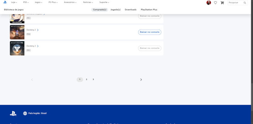This screenshot has height=124, width=253.
Task: Click the PlayStation logo in the header
Action: tap(5, 2)
